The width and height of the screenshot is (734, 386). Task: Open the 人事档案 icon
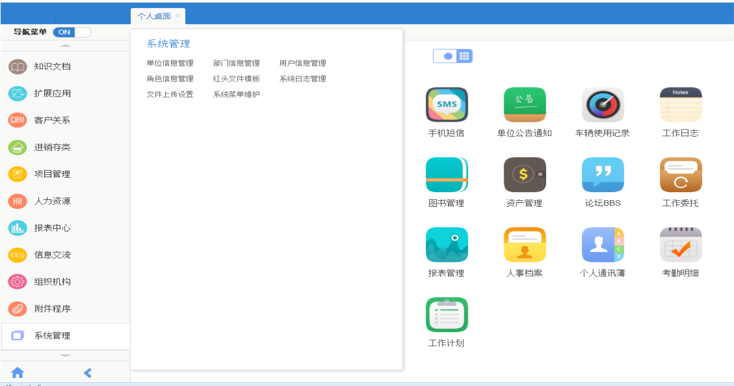[525, 245]
